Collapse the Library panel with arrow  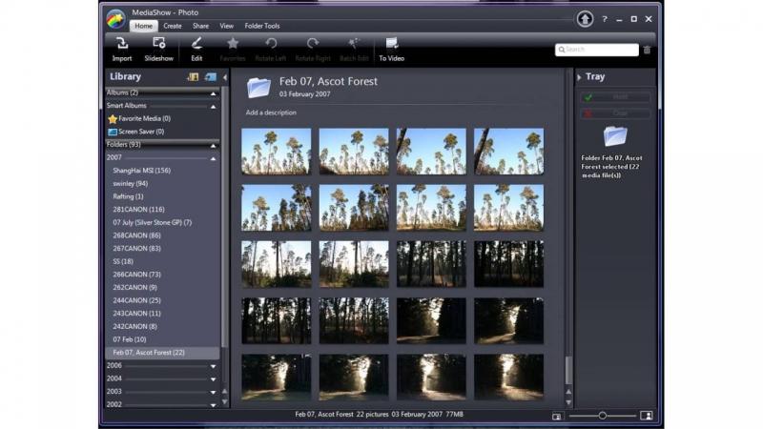click(x=225, y=77)
